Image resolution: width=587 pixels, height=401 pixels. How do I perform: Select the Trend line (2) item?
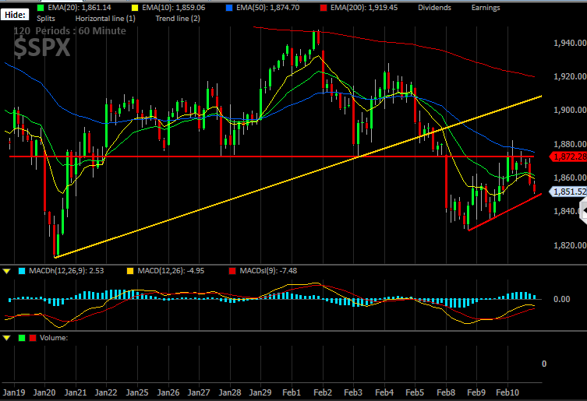(x=178, y=19)
